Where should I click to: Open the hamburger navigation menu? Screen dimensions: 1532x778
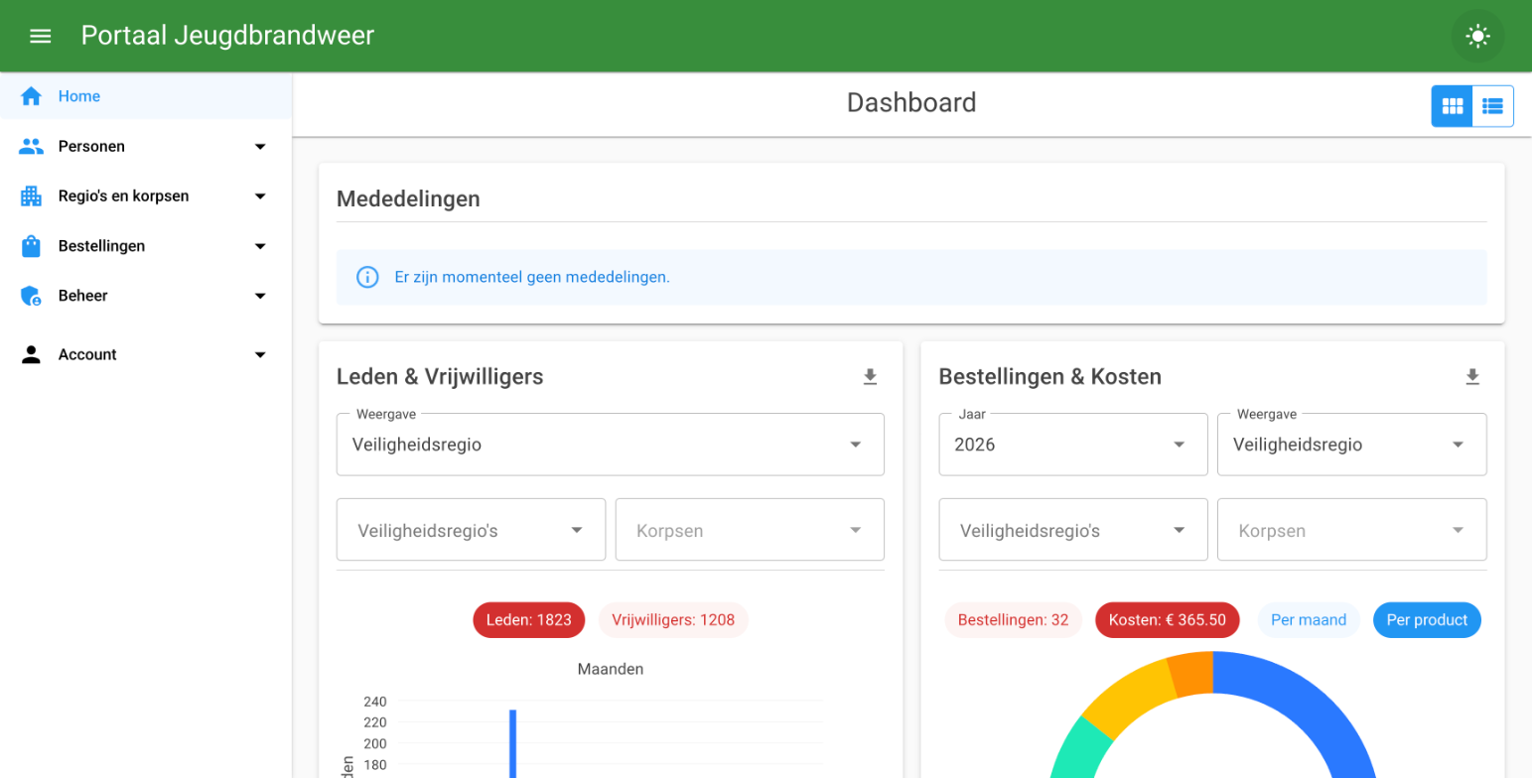pos(40,36)
